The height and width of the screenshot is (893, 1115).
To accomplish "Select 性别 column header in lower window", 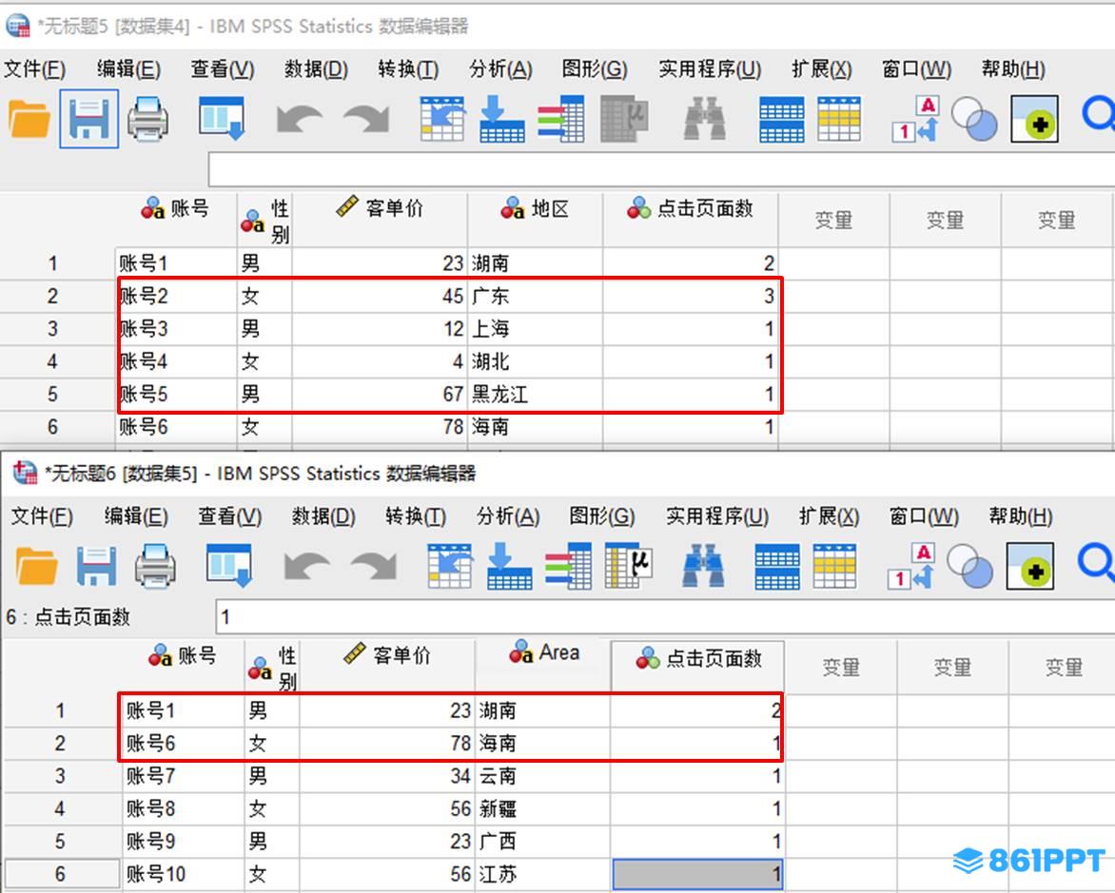I will click(x=272, y=666).
